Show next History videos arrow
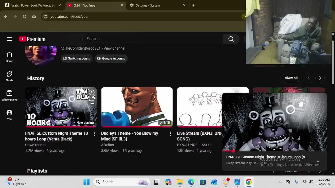The width and height of the screenshot is (335, 188). [x=320, y=78]
